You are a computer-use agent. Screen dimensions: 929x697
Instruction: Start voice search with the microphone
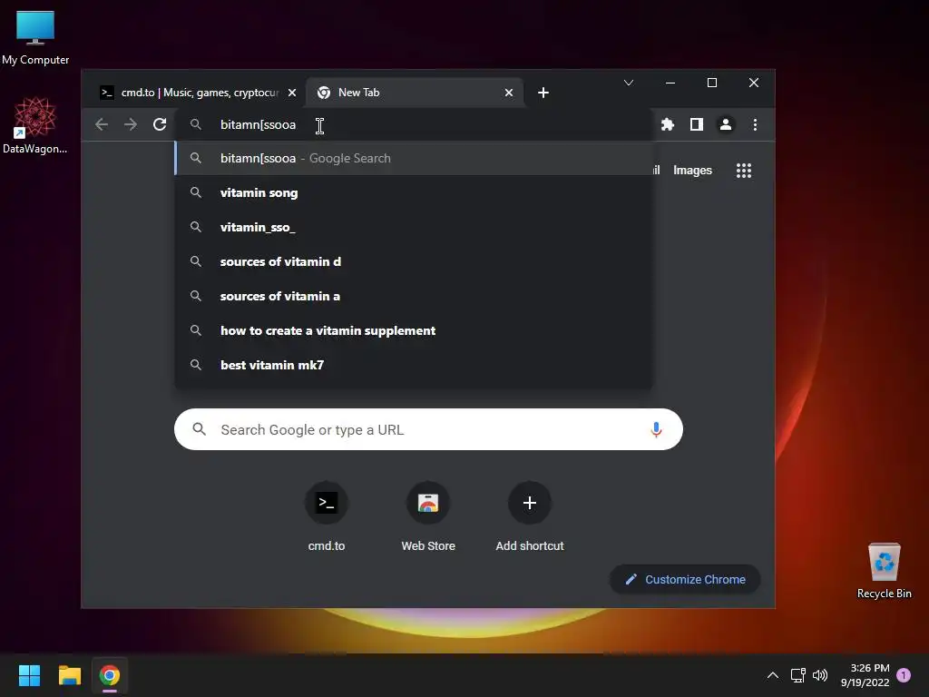click(x=656, y=429)
